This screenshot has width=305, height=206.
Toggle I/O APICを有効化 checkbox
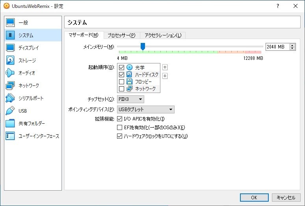pos(120,119)
